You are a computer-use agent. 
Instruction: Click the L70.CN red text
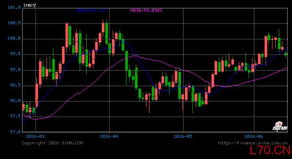pos(270,150)
